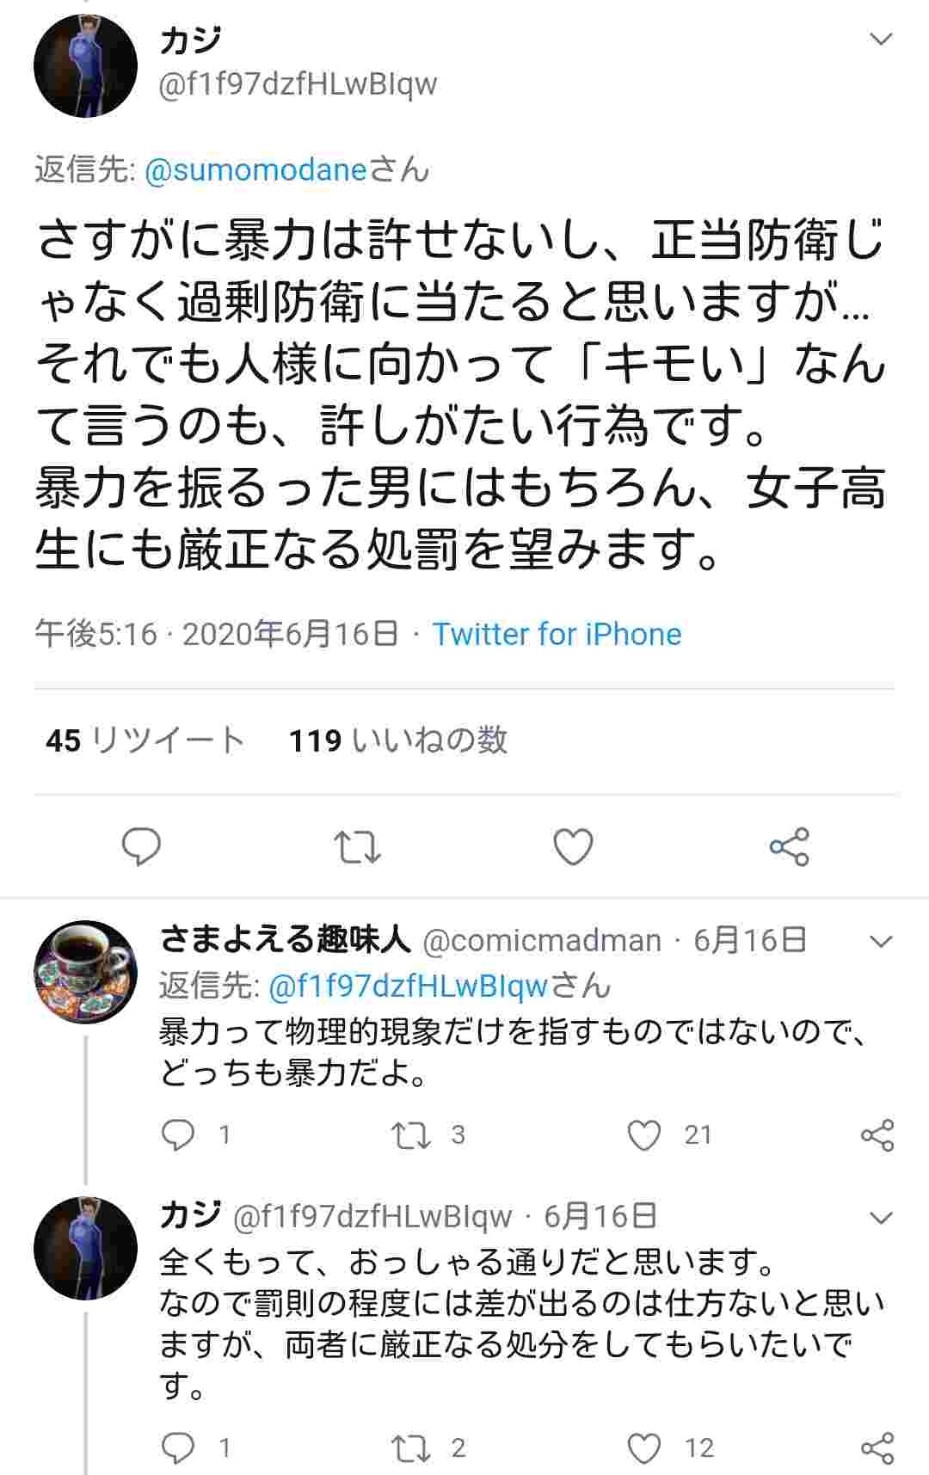Open さまよえる趣味人's coffee cup avatar
The height and width of the screenshot is (1475, 929).
pyautogui.click(x=85, y=972)
